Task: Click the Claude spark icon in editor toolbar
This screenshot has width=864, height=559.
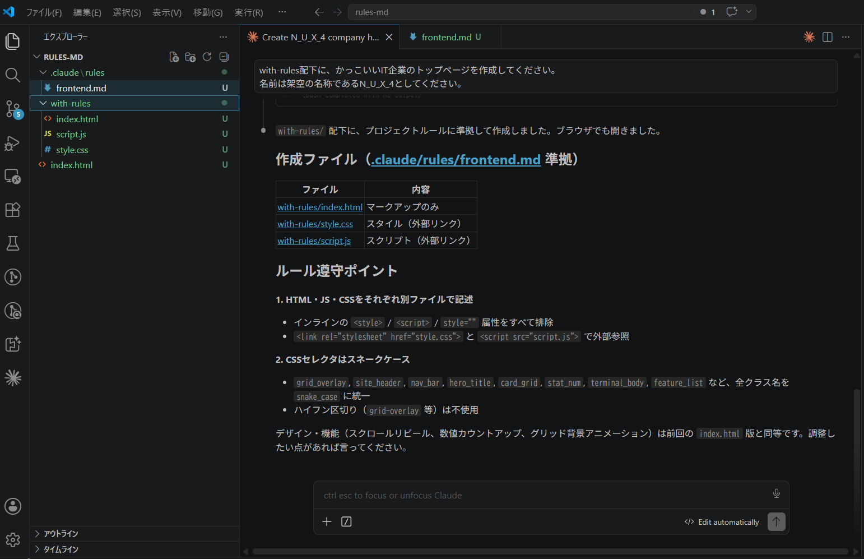Action: [x=809, y=37]
